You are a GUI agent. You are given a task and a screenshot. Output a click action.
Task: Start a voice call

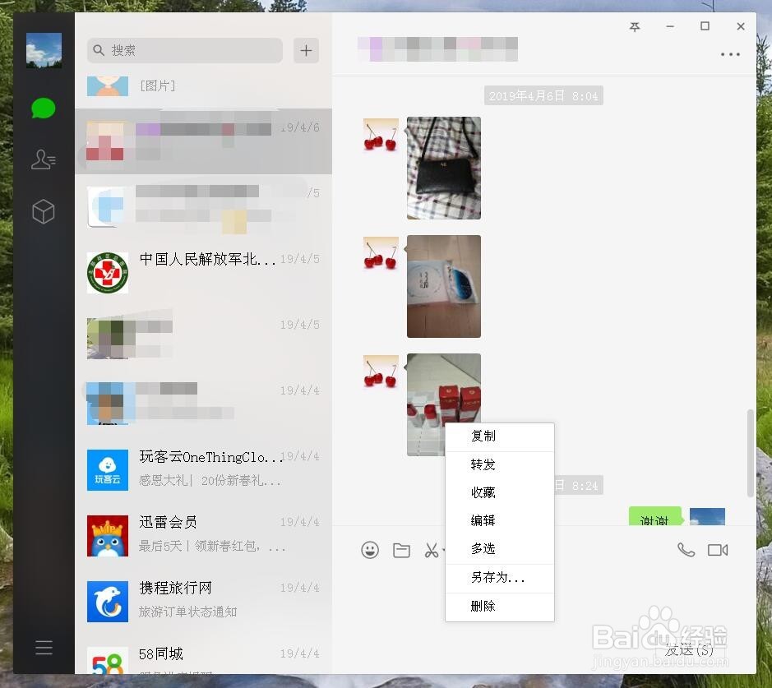(x=686, y=550)
